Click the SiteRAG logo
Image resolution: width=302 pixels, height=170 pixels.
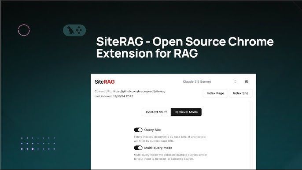coord(105,82)
